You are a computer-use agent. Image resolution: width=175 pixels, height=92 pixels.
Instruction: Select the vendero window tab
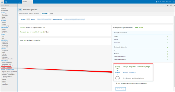[x=27, y=2]
